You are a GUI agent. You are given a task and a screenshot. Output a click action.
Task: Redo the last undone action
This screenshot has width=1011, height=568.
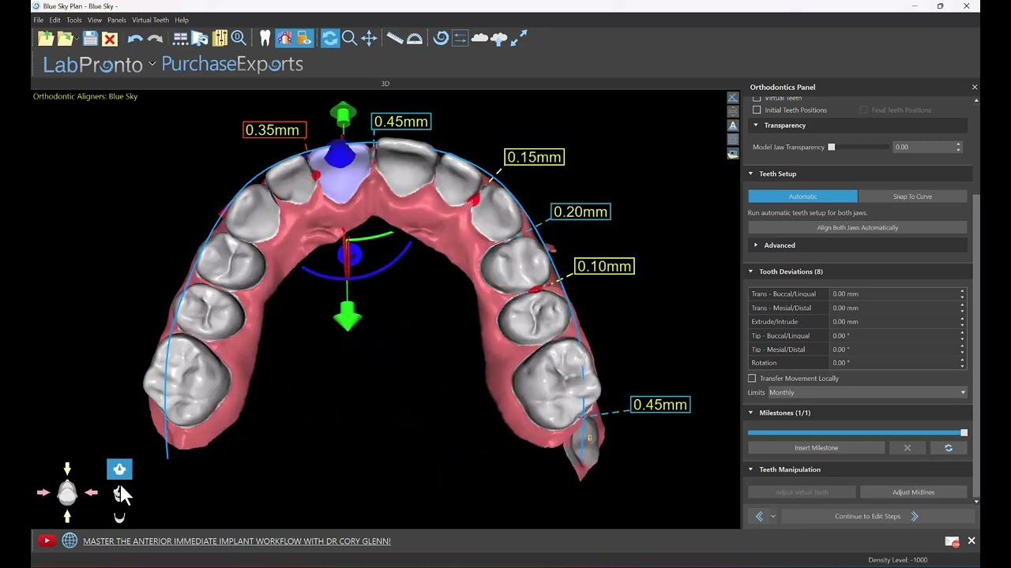(155, 38)
